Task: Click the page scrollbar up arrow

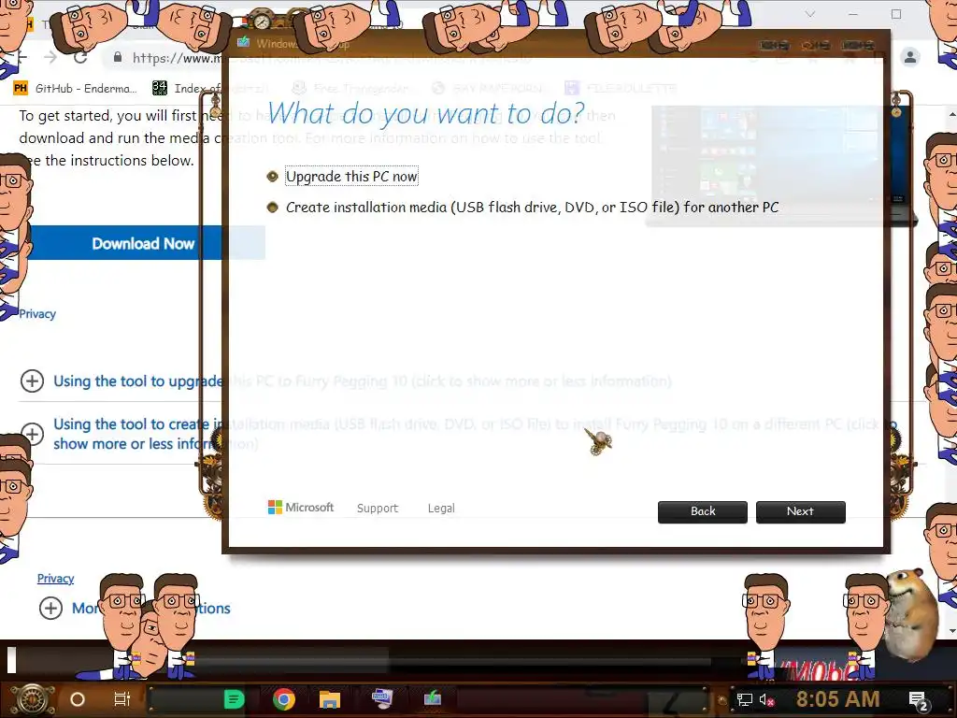Action: (x=951, y=114)
